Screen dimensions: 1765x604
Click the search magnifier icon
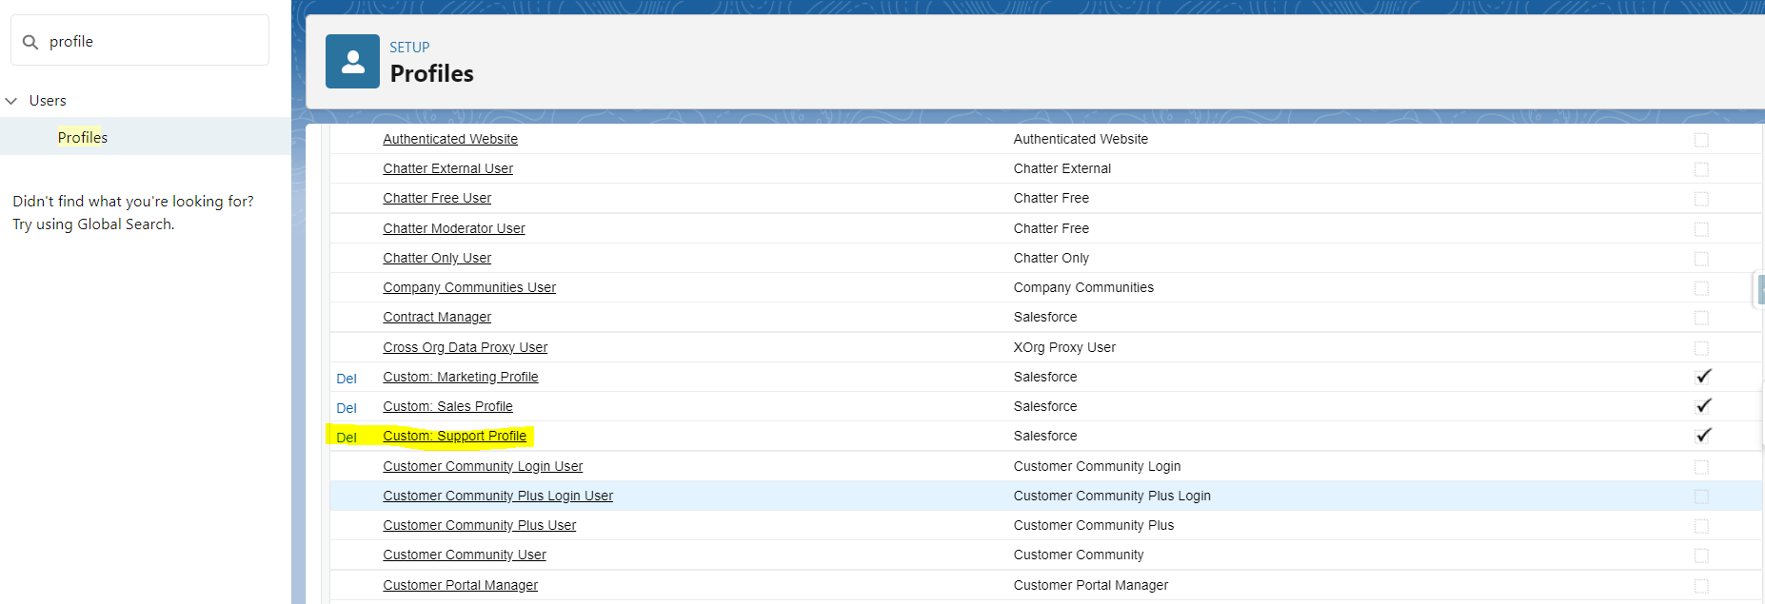point(30,42)
